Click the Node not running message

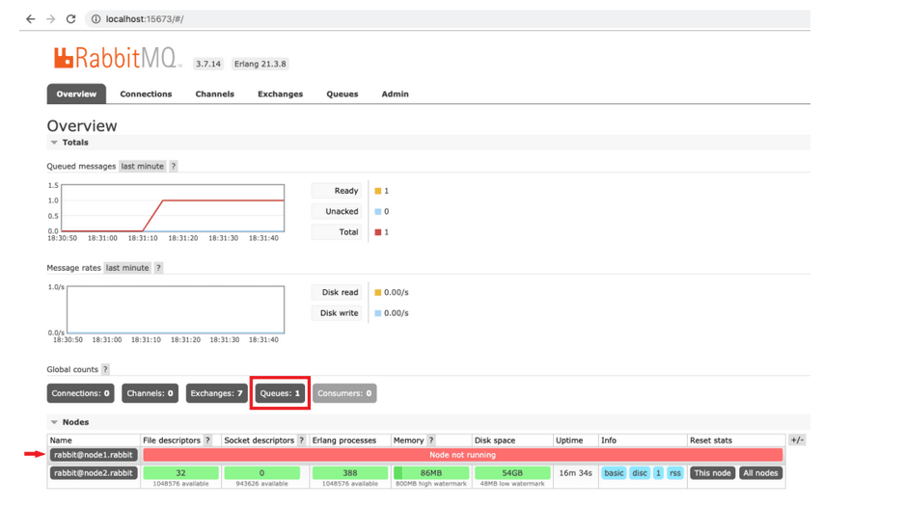tap(462, 455)
